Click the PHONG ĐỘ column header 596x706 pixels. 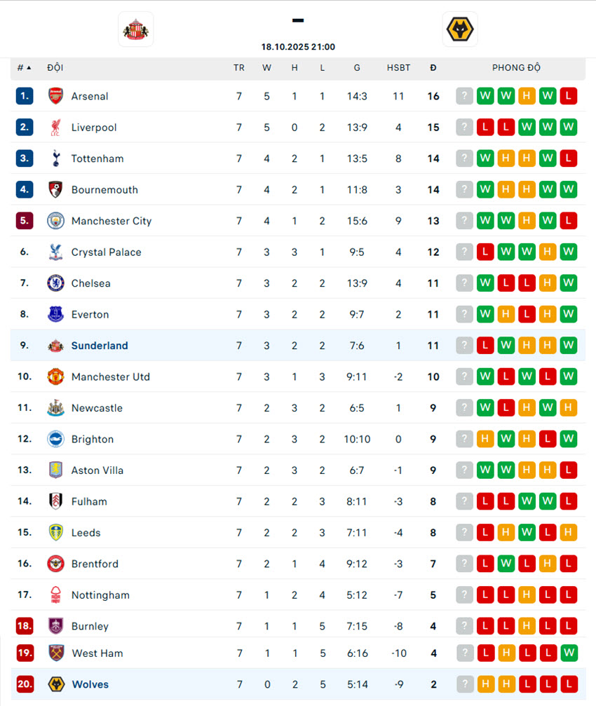[x=516, y=68]
